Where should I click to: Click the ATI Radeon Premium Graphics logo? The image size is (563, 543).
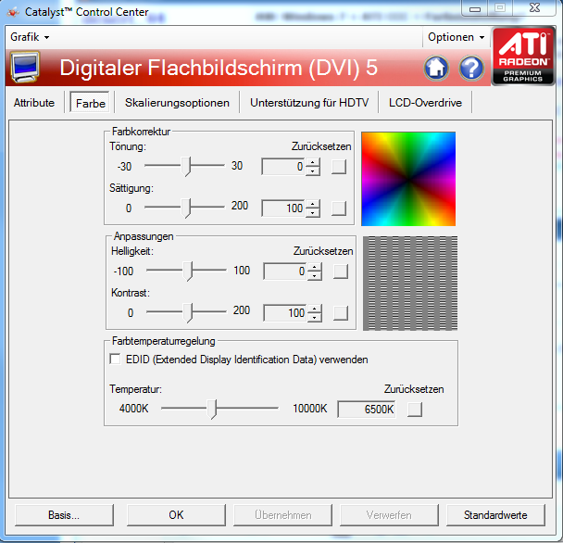pyautogui.click(x=523, y=57)
